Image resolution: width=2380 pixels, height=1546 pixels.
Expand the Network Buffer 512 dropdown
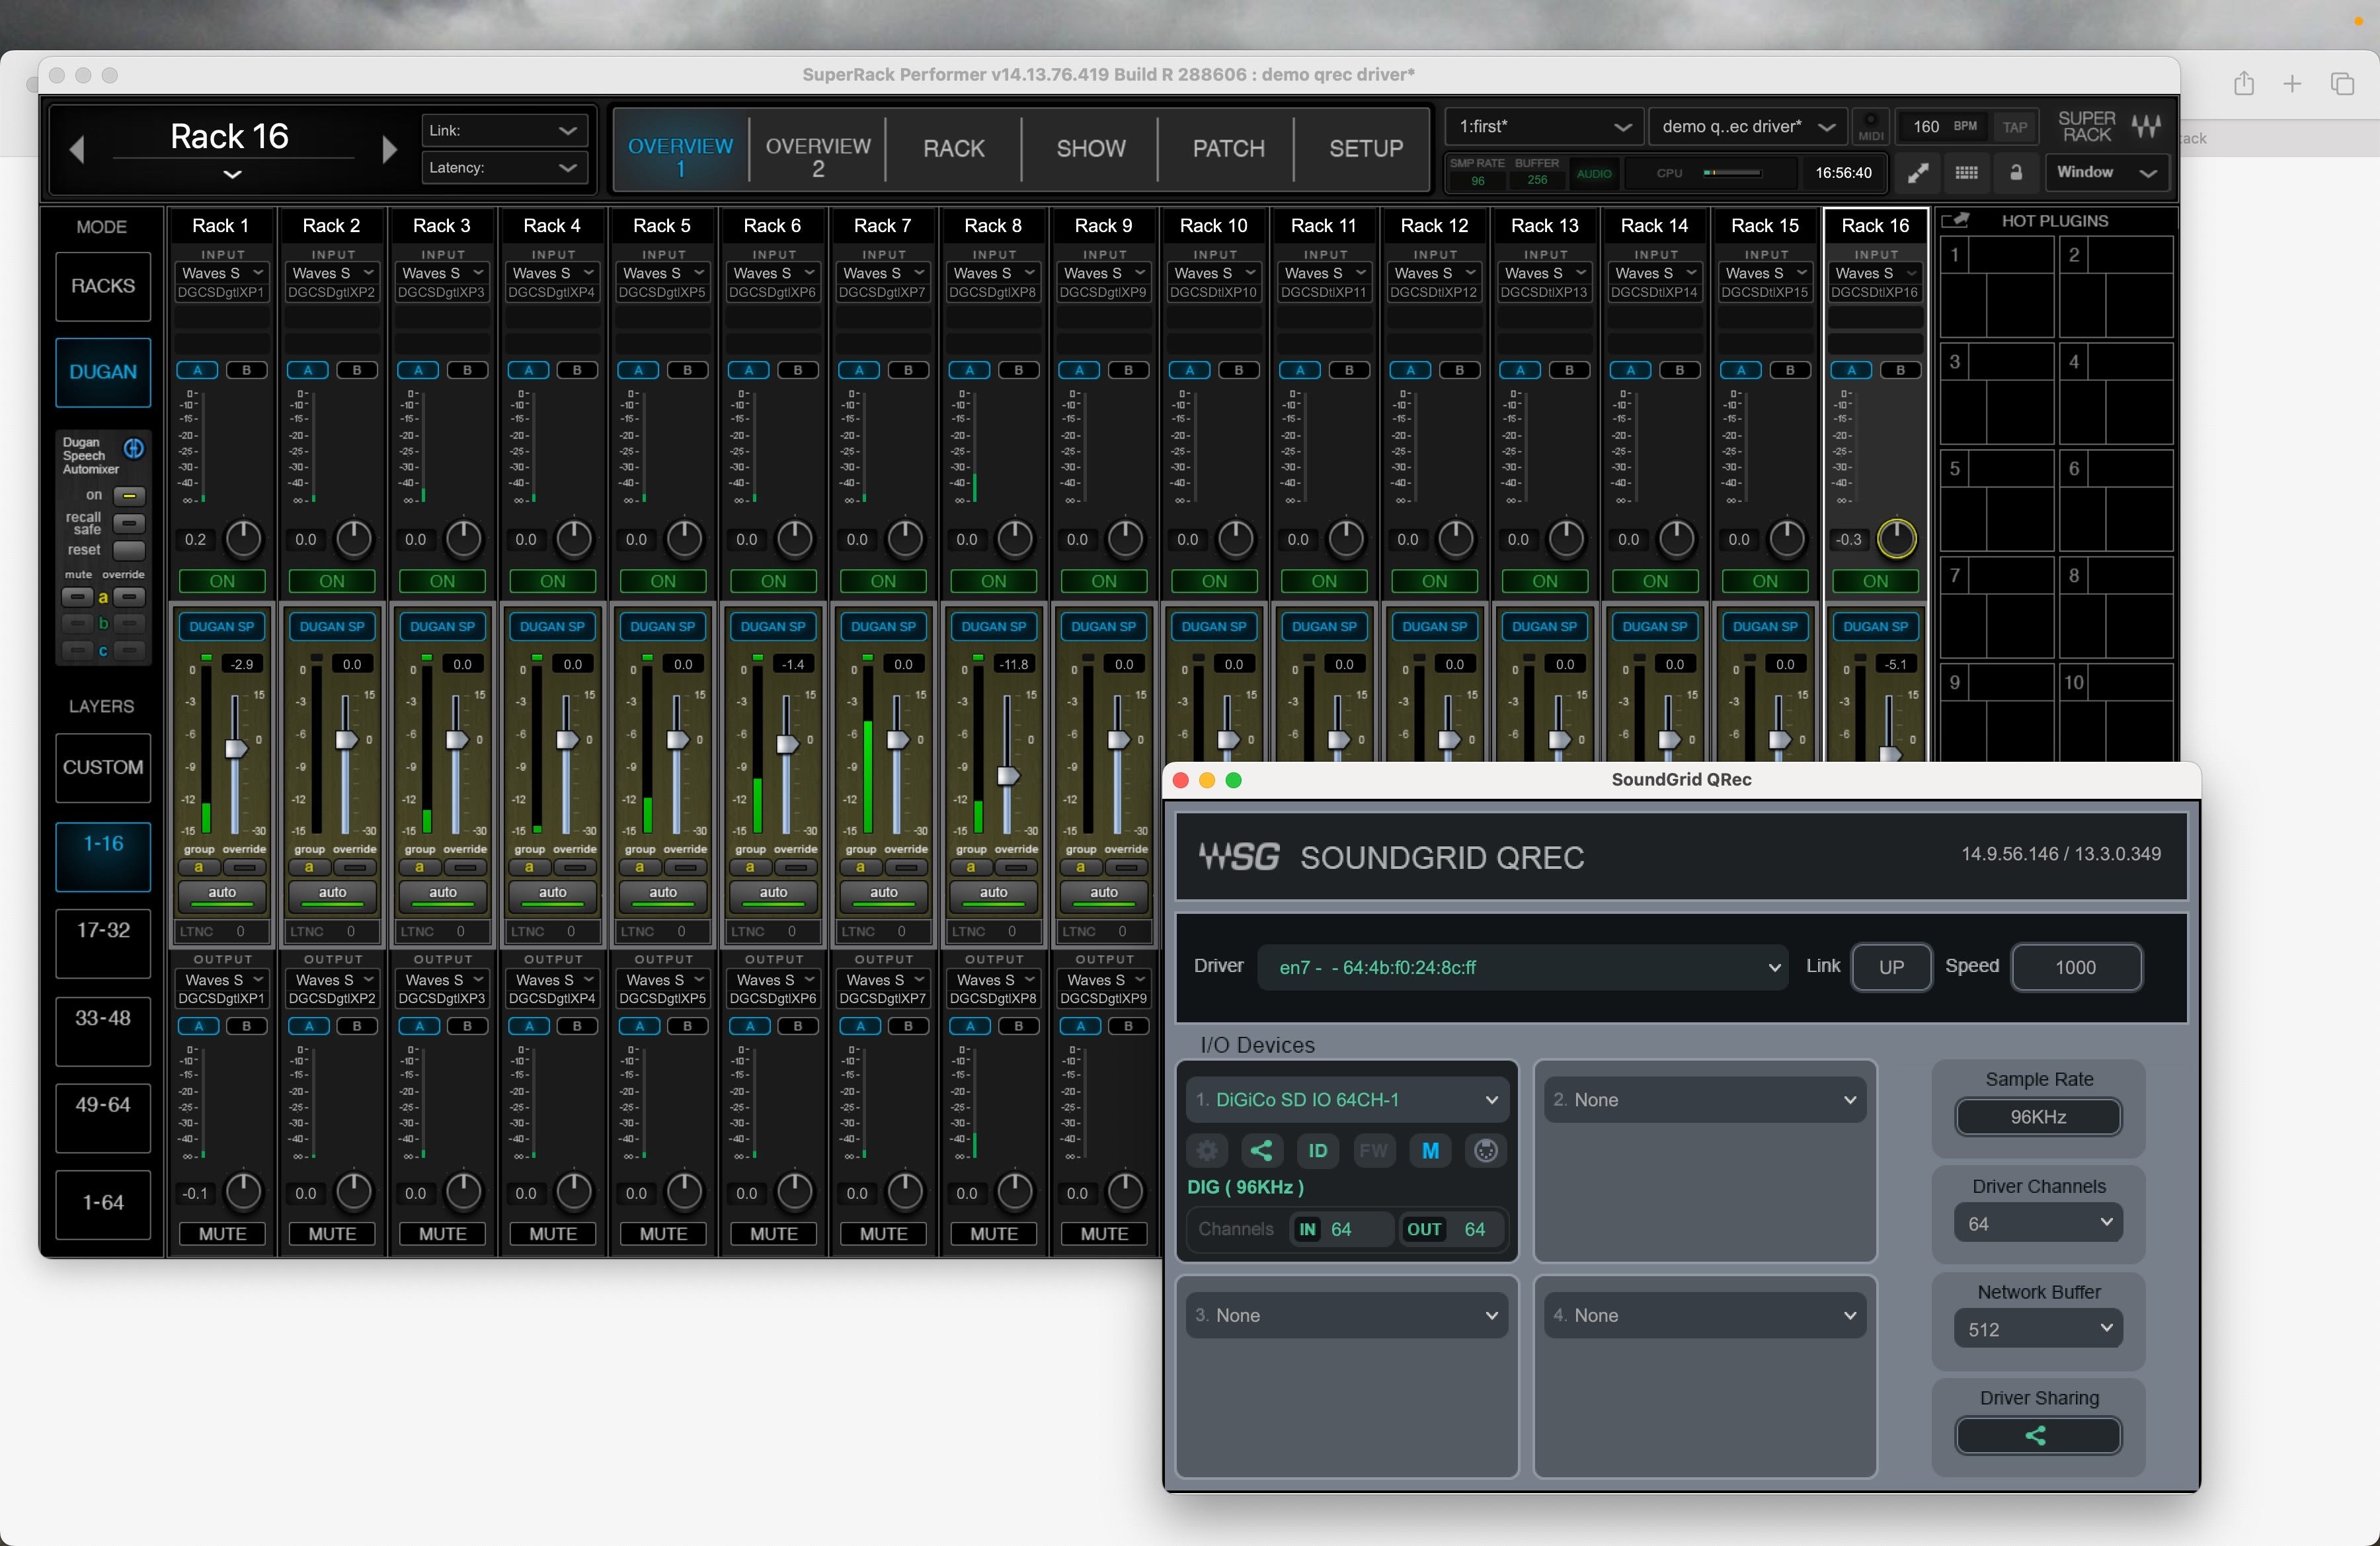pos(2037,1328)
